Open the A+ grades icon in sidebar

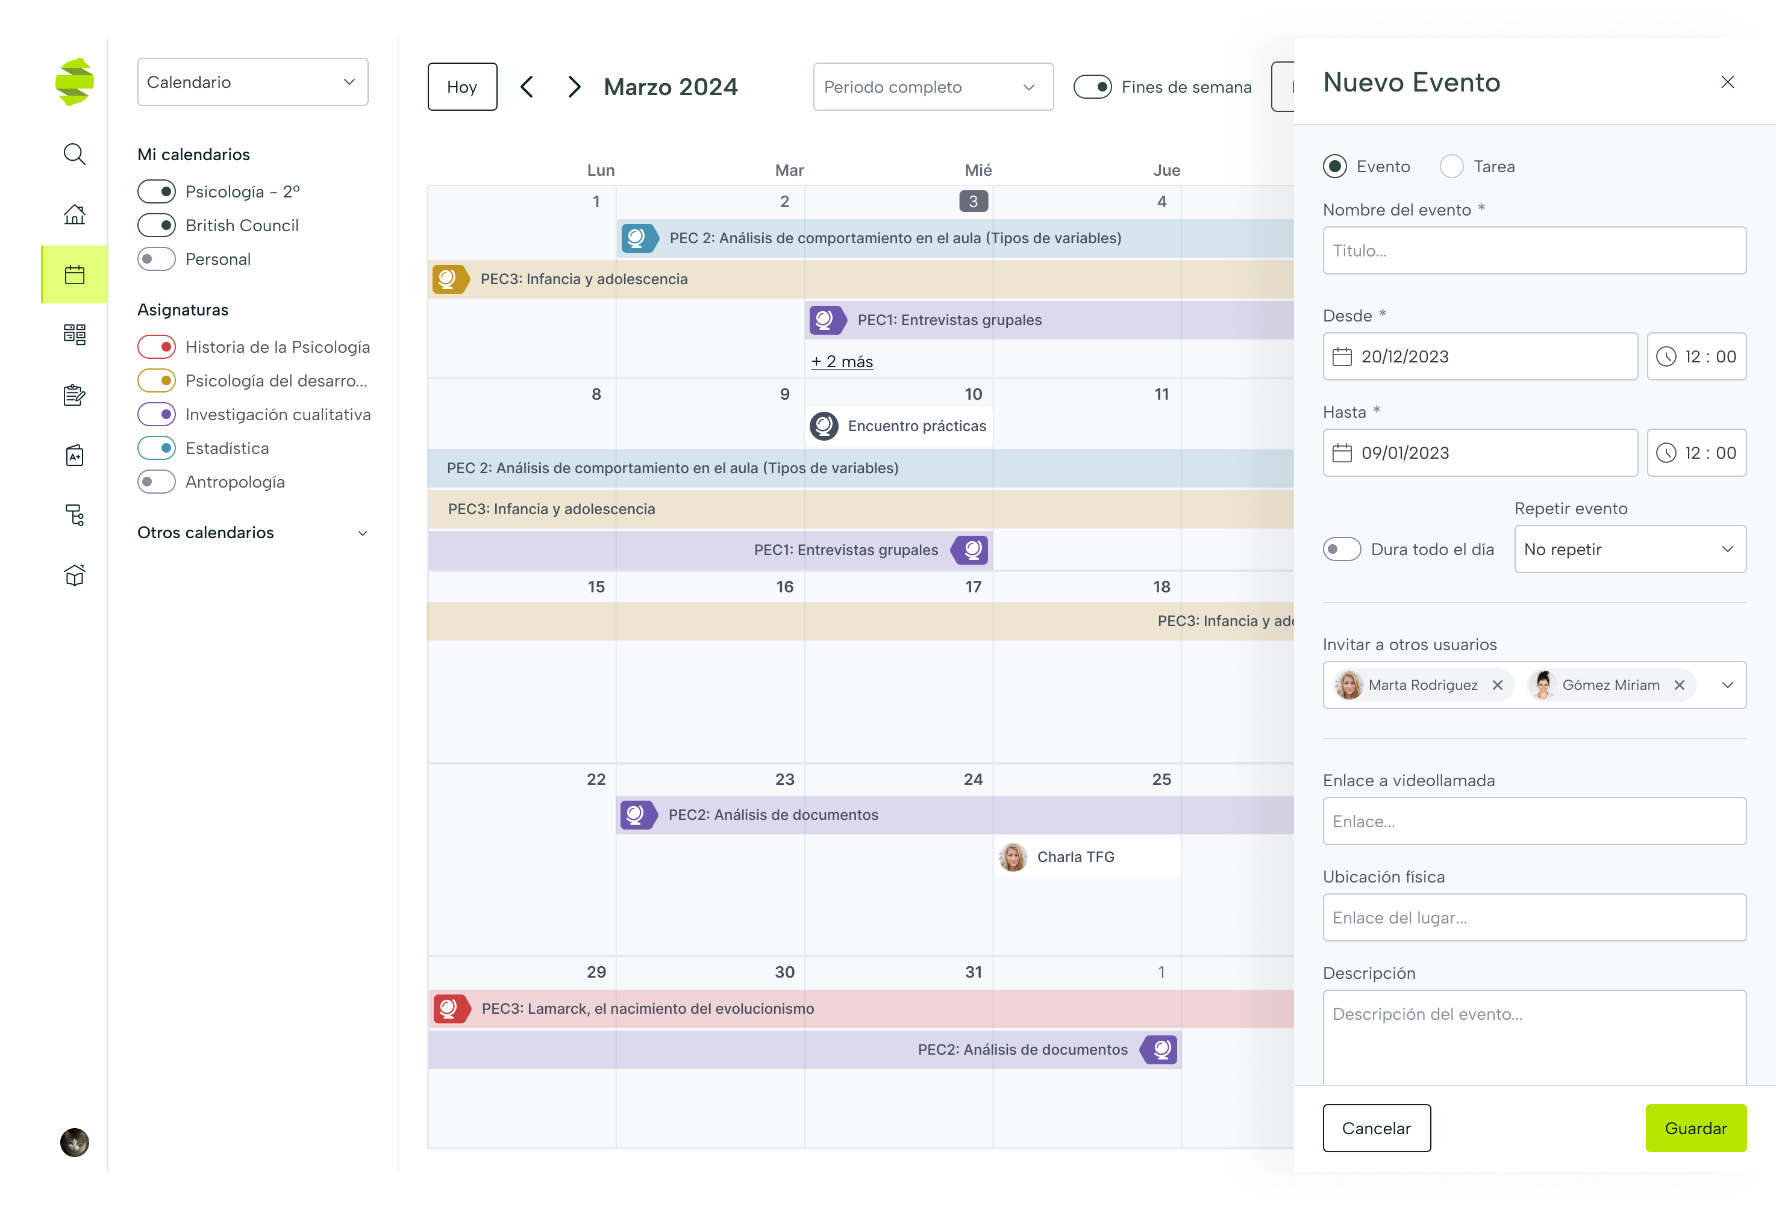[x=74, y=456]
